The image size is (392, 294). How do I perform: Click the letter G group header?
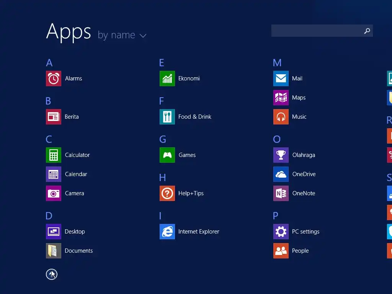coord(163,139)
